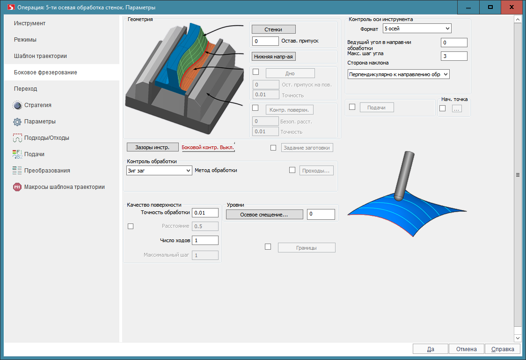Tick the Проходы checkbox
Screen dimensions: 526x360
pyautogui.click(x=292, y=170)
